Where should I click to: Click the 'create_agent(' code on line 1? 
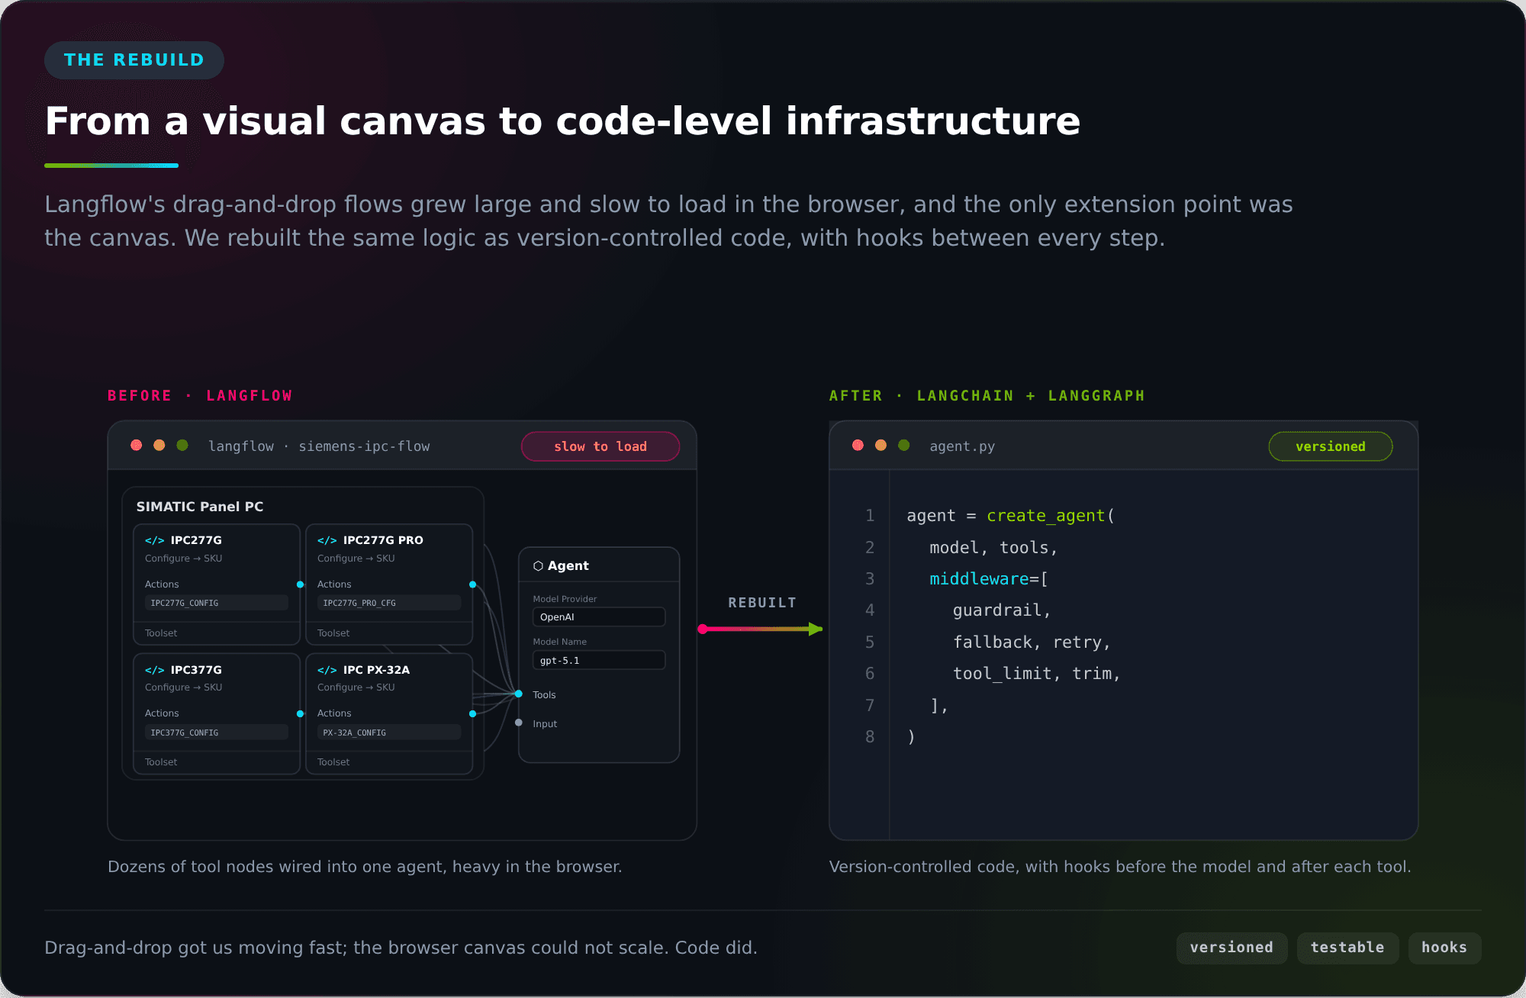pyautogui.click(x=1051, y=516)
